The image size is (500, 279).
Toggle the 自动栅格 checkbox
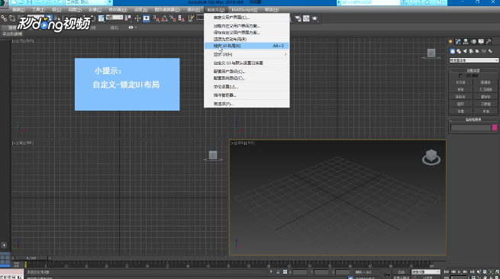460,75
